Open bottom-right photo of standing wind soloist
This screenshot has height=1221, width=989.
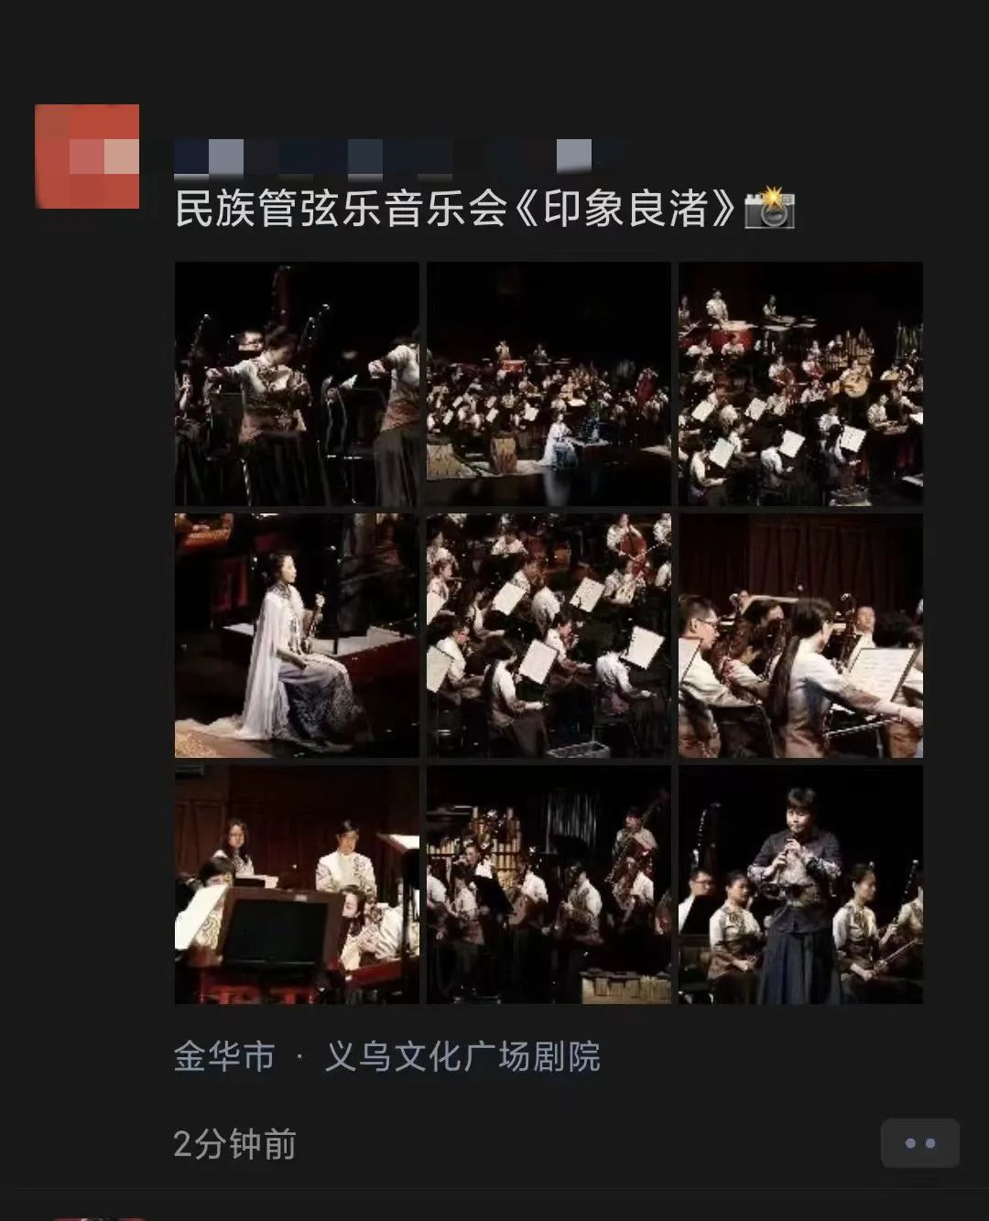click(800, 885)
